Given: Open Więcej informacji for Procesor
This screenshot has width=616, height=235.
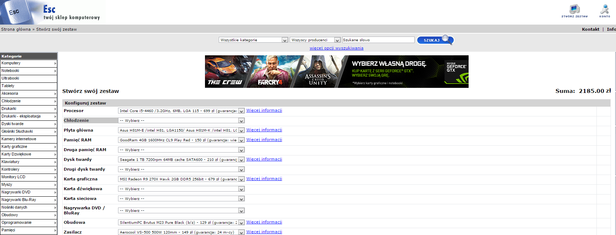Looking at the screenshot, I should [264, 111].
